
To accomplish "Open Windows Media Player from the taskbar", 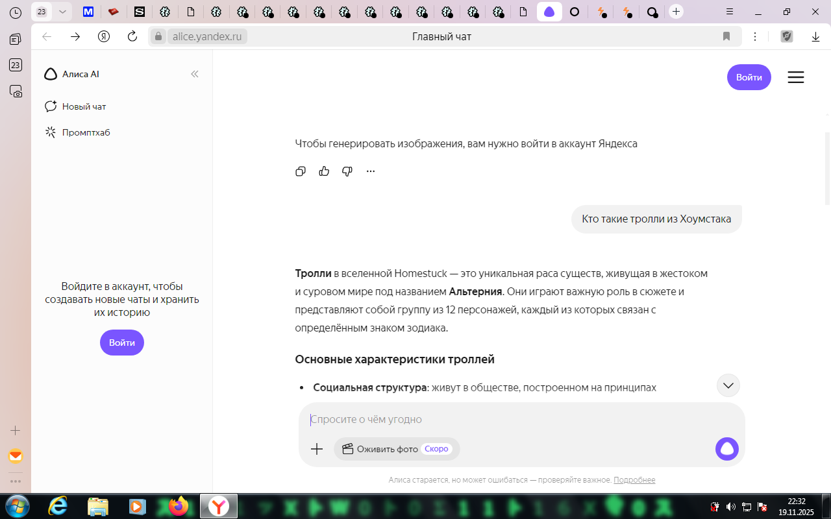I will point(137,506).
